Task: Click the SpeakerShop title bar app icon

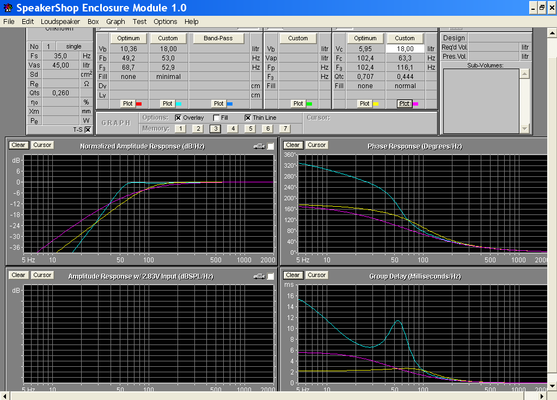Action: tap(8, 8)
